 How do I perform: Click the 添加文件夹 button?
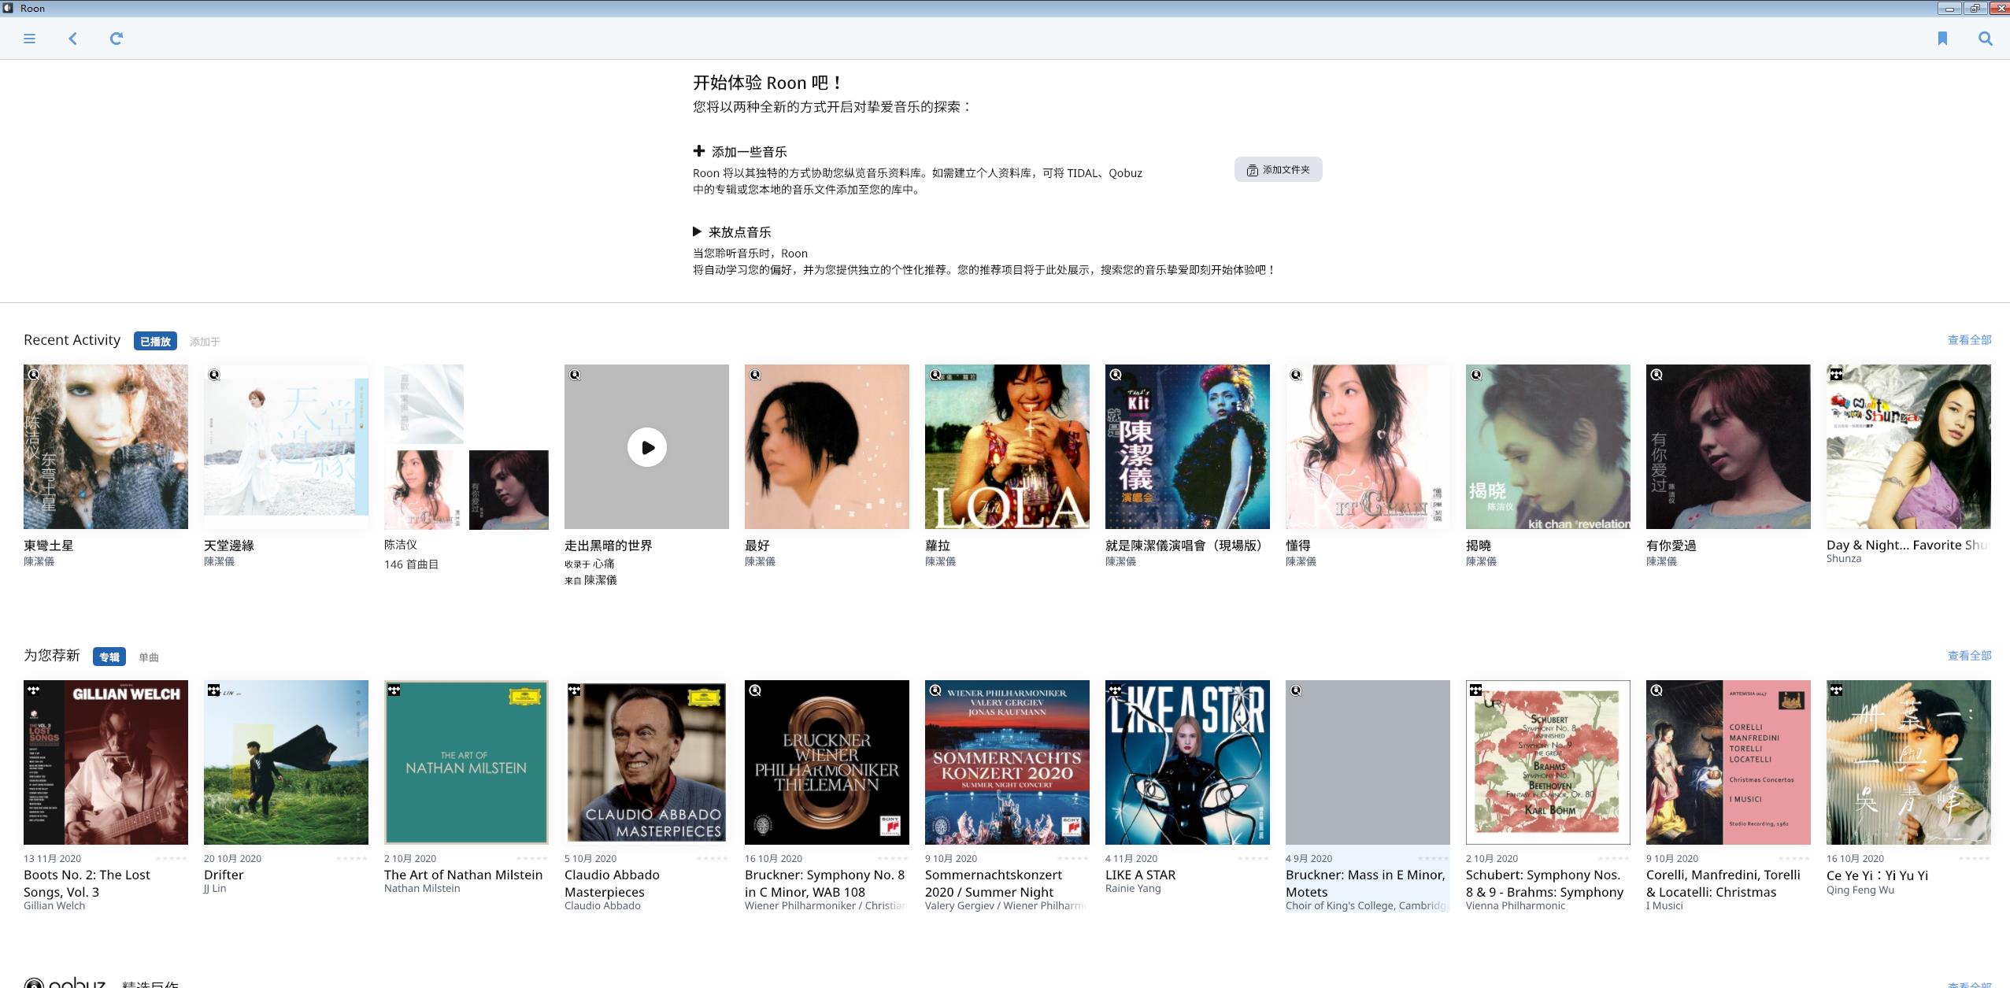1278,169
